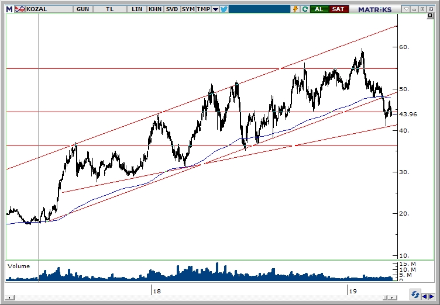Toggle the SVD button in toolbar
The height and width of the screenshot is (305, 440).
(x=172, y=9)
